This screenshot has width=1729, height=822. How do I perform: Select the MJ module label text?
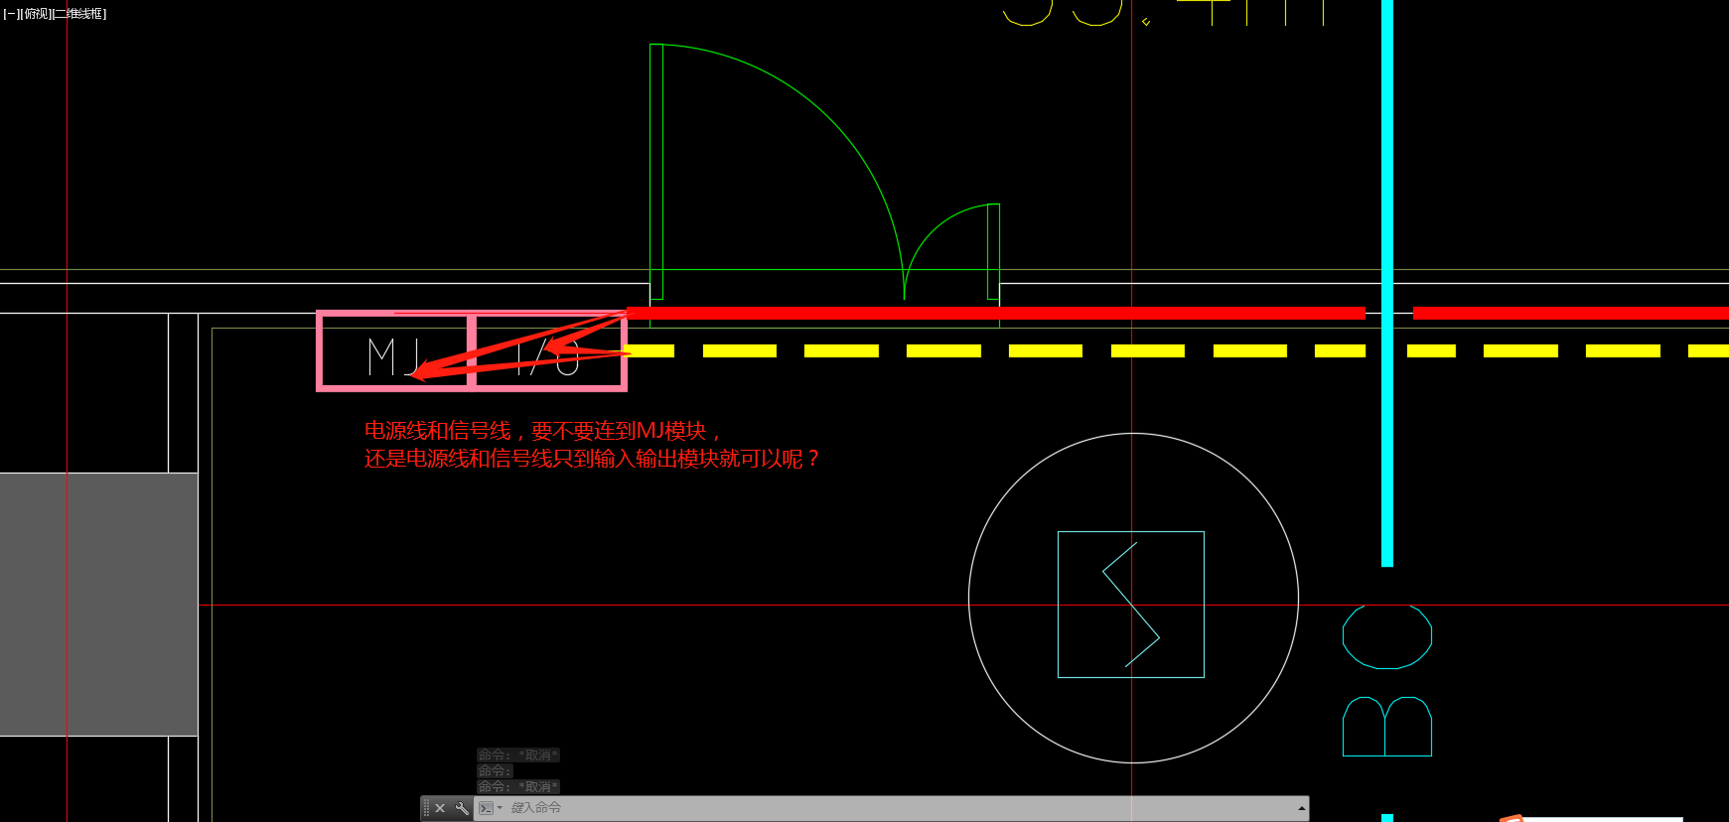click(395, 356)
